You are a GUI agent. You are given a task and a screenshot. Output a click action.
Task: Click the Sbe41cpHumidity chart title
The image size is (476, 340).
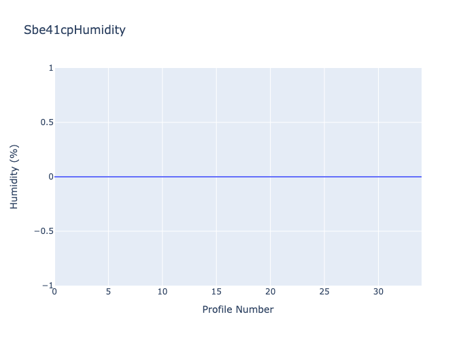click(74, 30)
